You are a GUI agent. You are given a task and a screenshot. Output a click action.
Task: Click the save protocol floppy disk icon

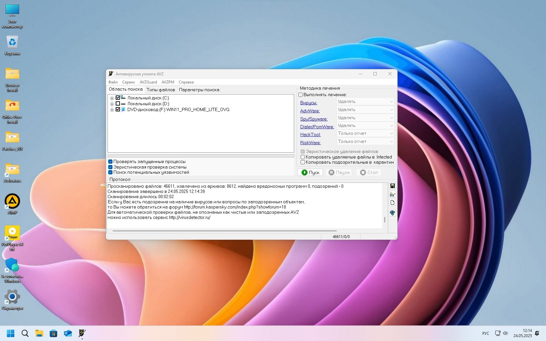(392, 186)
